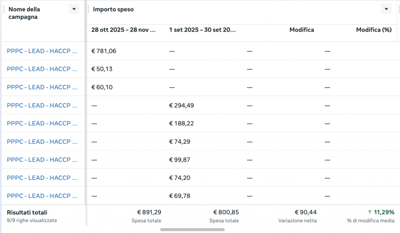
Task: Click green up arrow next to 11,29%
Action: (370, 212)
